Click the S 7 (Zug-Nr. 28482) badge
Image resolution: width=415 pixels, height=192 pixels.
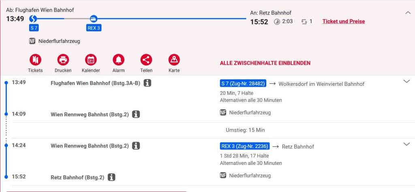(x=243, y=83)
